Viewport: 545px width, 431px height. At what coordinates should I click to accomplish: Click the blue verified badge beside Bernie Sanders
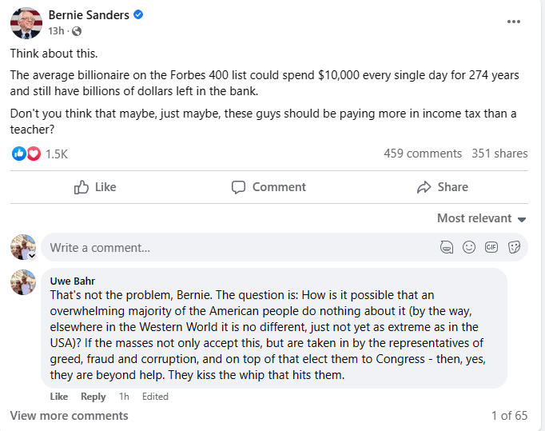point(138,15)
